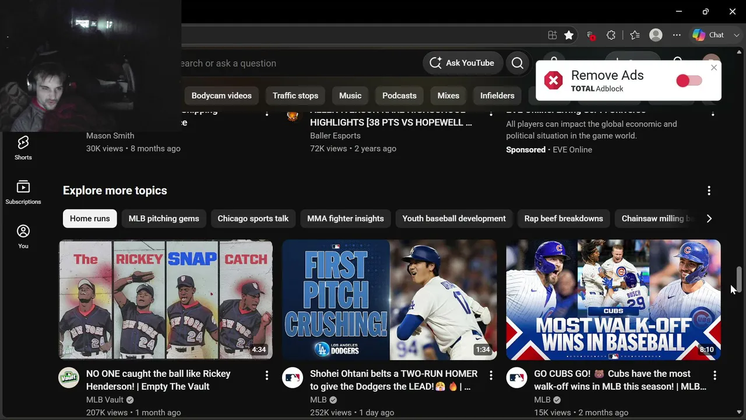Play the Most Walk-Off Wins thumbnail

(x=614, y=300)
